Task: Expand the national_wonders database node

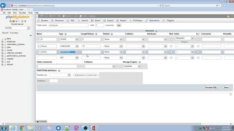Action: pyautogui.click(x=2, y=53)
